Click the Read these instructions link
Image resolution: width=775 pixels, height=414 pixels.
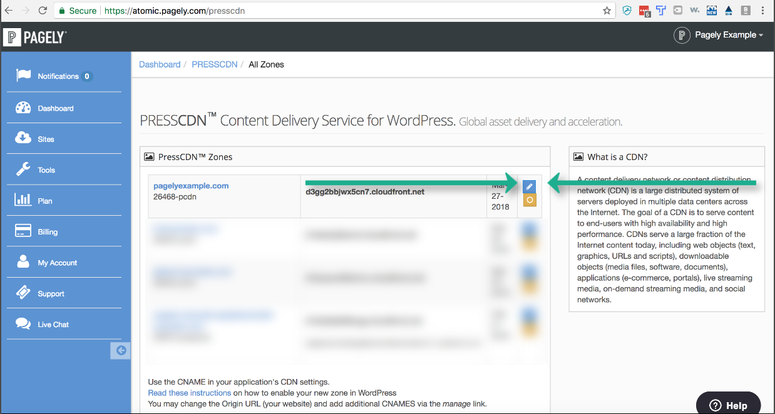[190, 393]
